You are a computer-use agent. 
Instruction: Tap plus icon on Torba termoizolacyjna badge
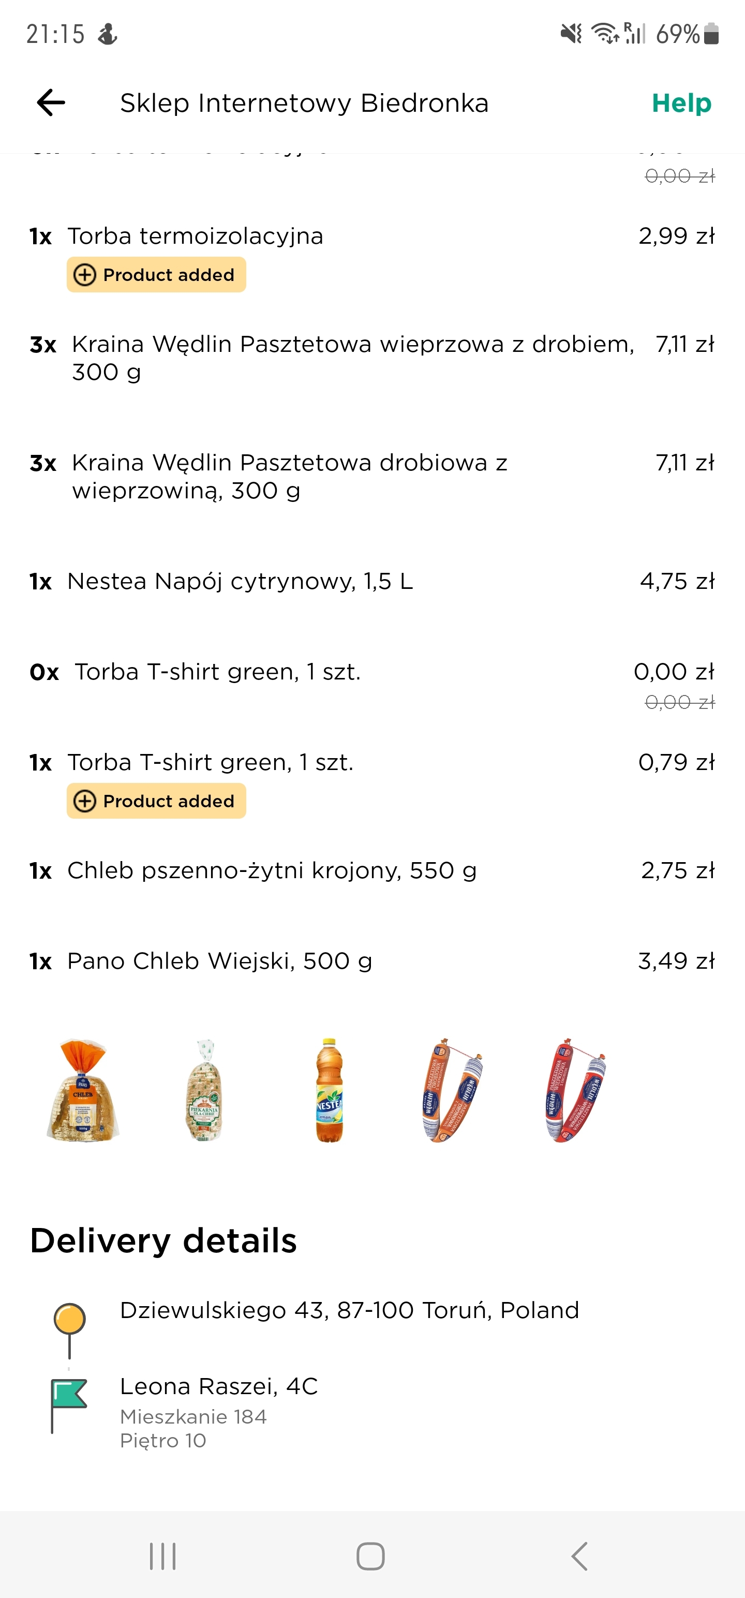pyautogui.click(x=85, y=275)
